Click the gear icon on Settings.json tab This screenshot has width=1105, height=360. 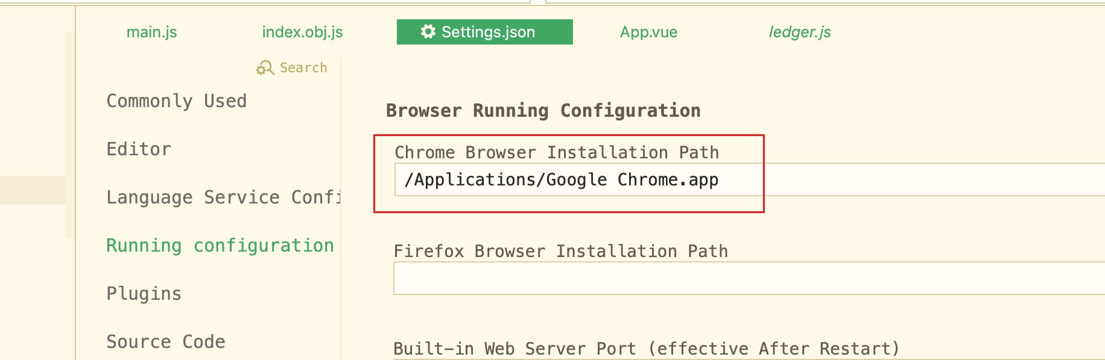coord(428,31)
